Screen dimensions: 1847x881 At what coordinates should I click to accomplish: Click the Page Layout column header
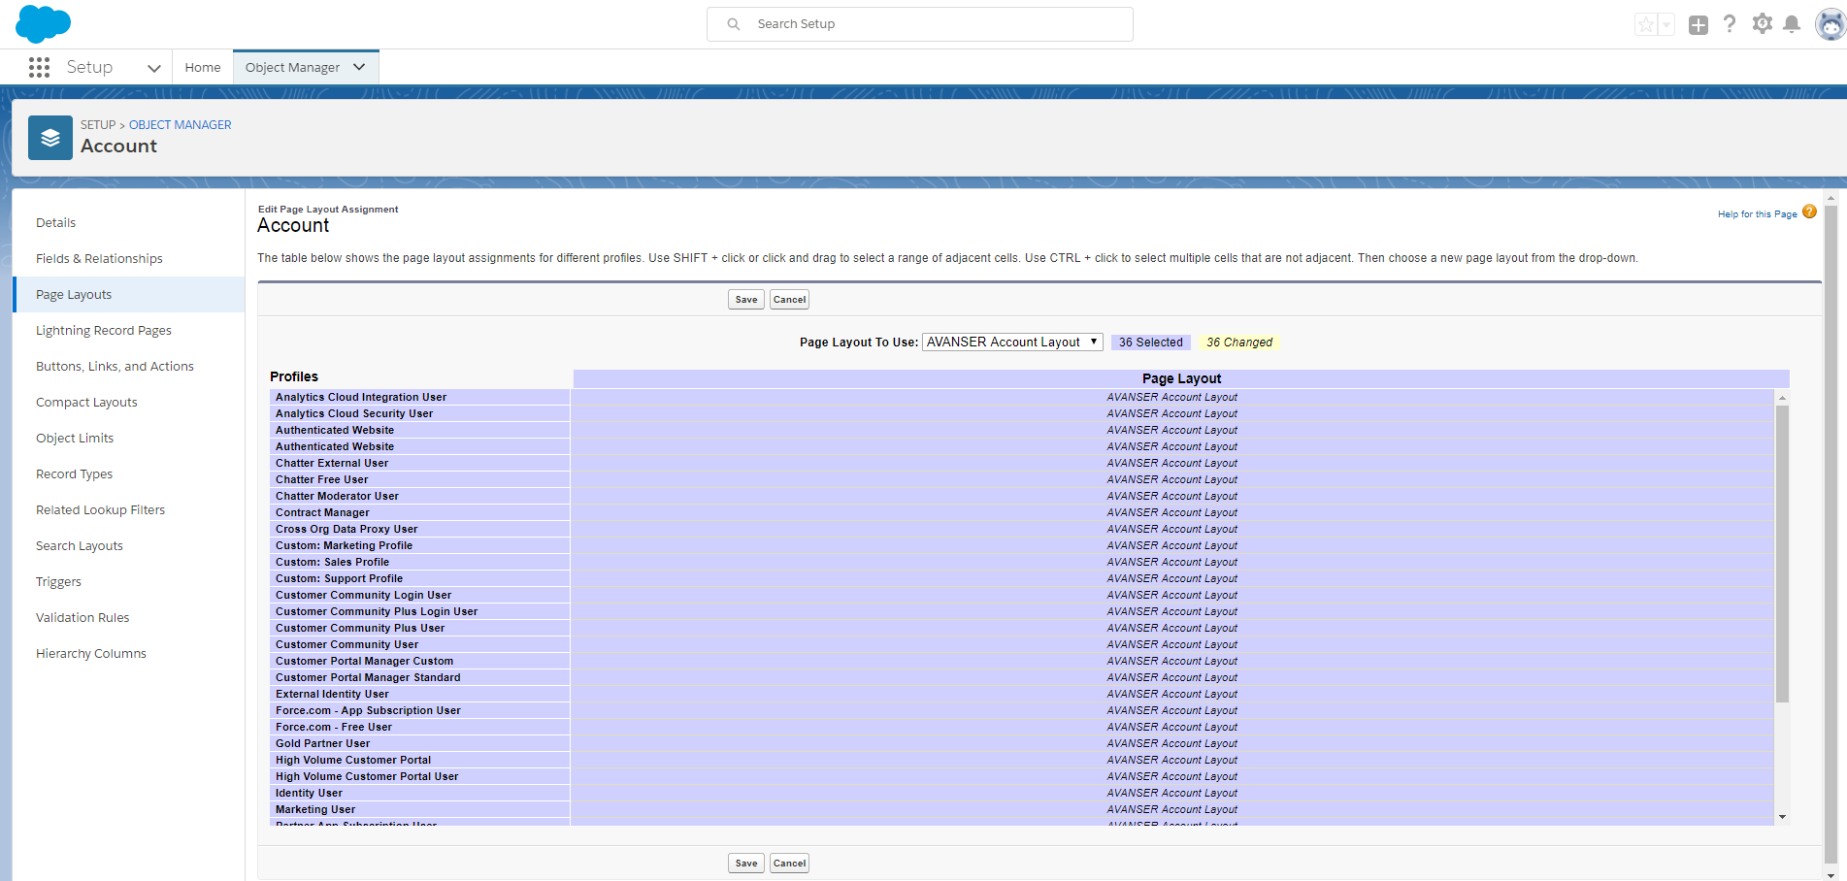(1181, 378)
